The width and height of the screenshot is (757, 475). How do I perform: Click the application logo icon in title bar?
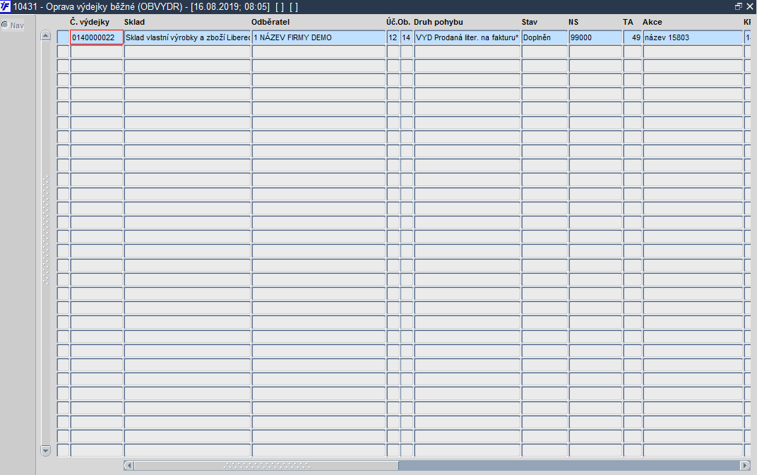[x=6, y=6]
